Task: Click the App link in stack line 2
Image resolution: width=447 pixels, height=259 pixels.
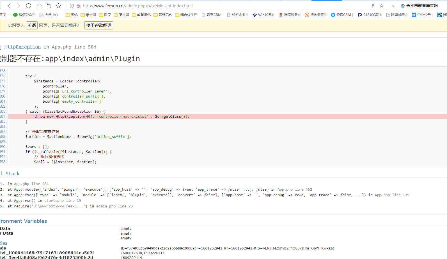Action: 17,189
